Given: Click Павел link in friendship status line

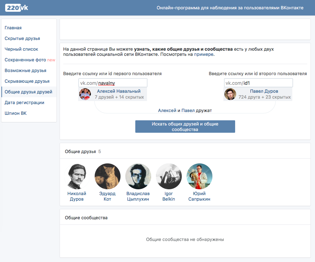Looking at the screenshot, I should 188,110.
